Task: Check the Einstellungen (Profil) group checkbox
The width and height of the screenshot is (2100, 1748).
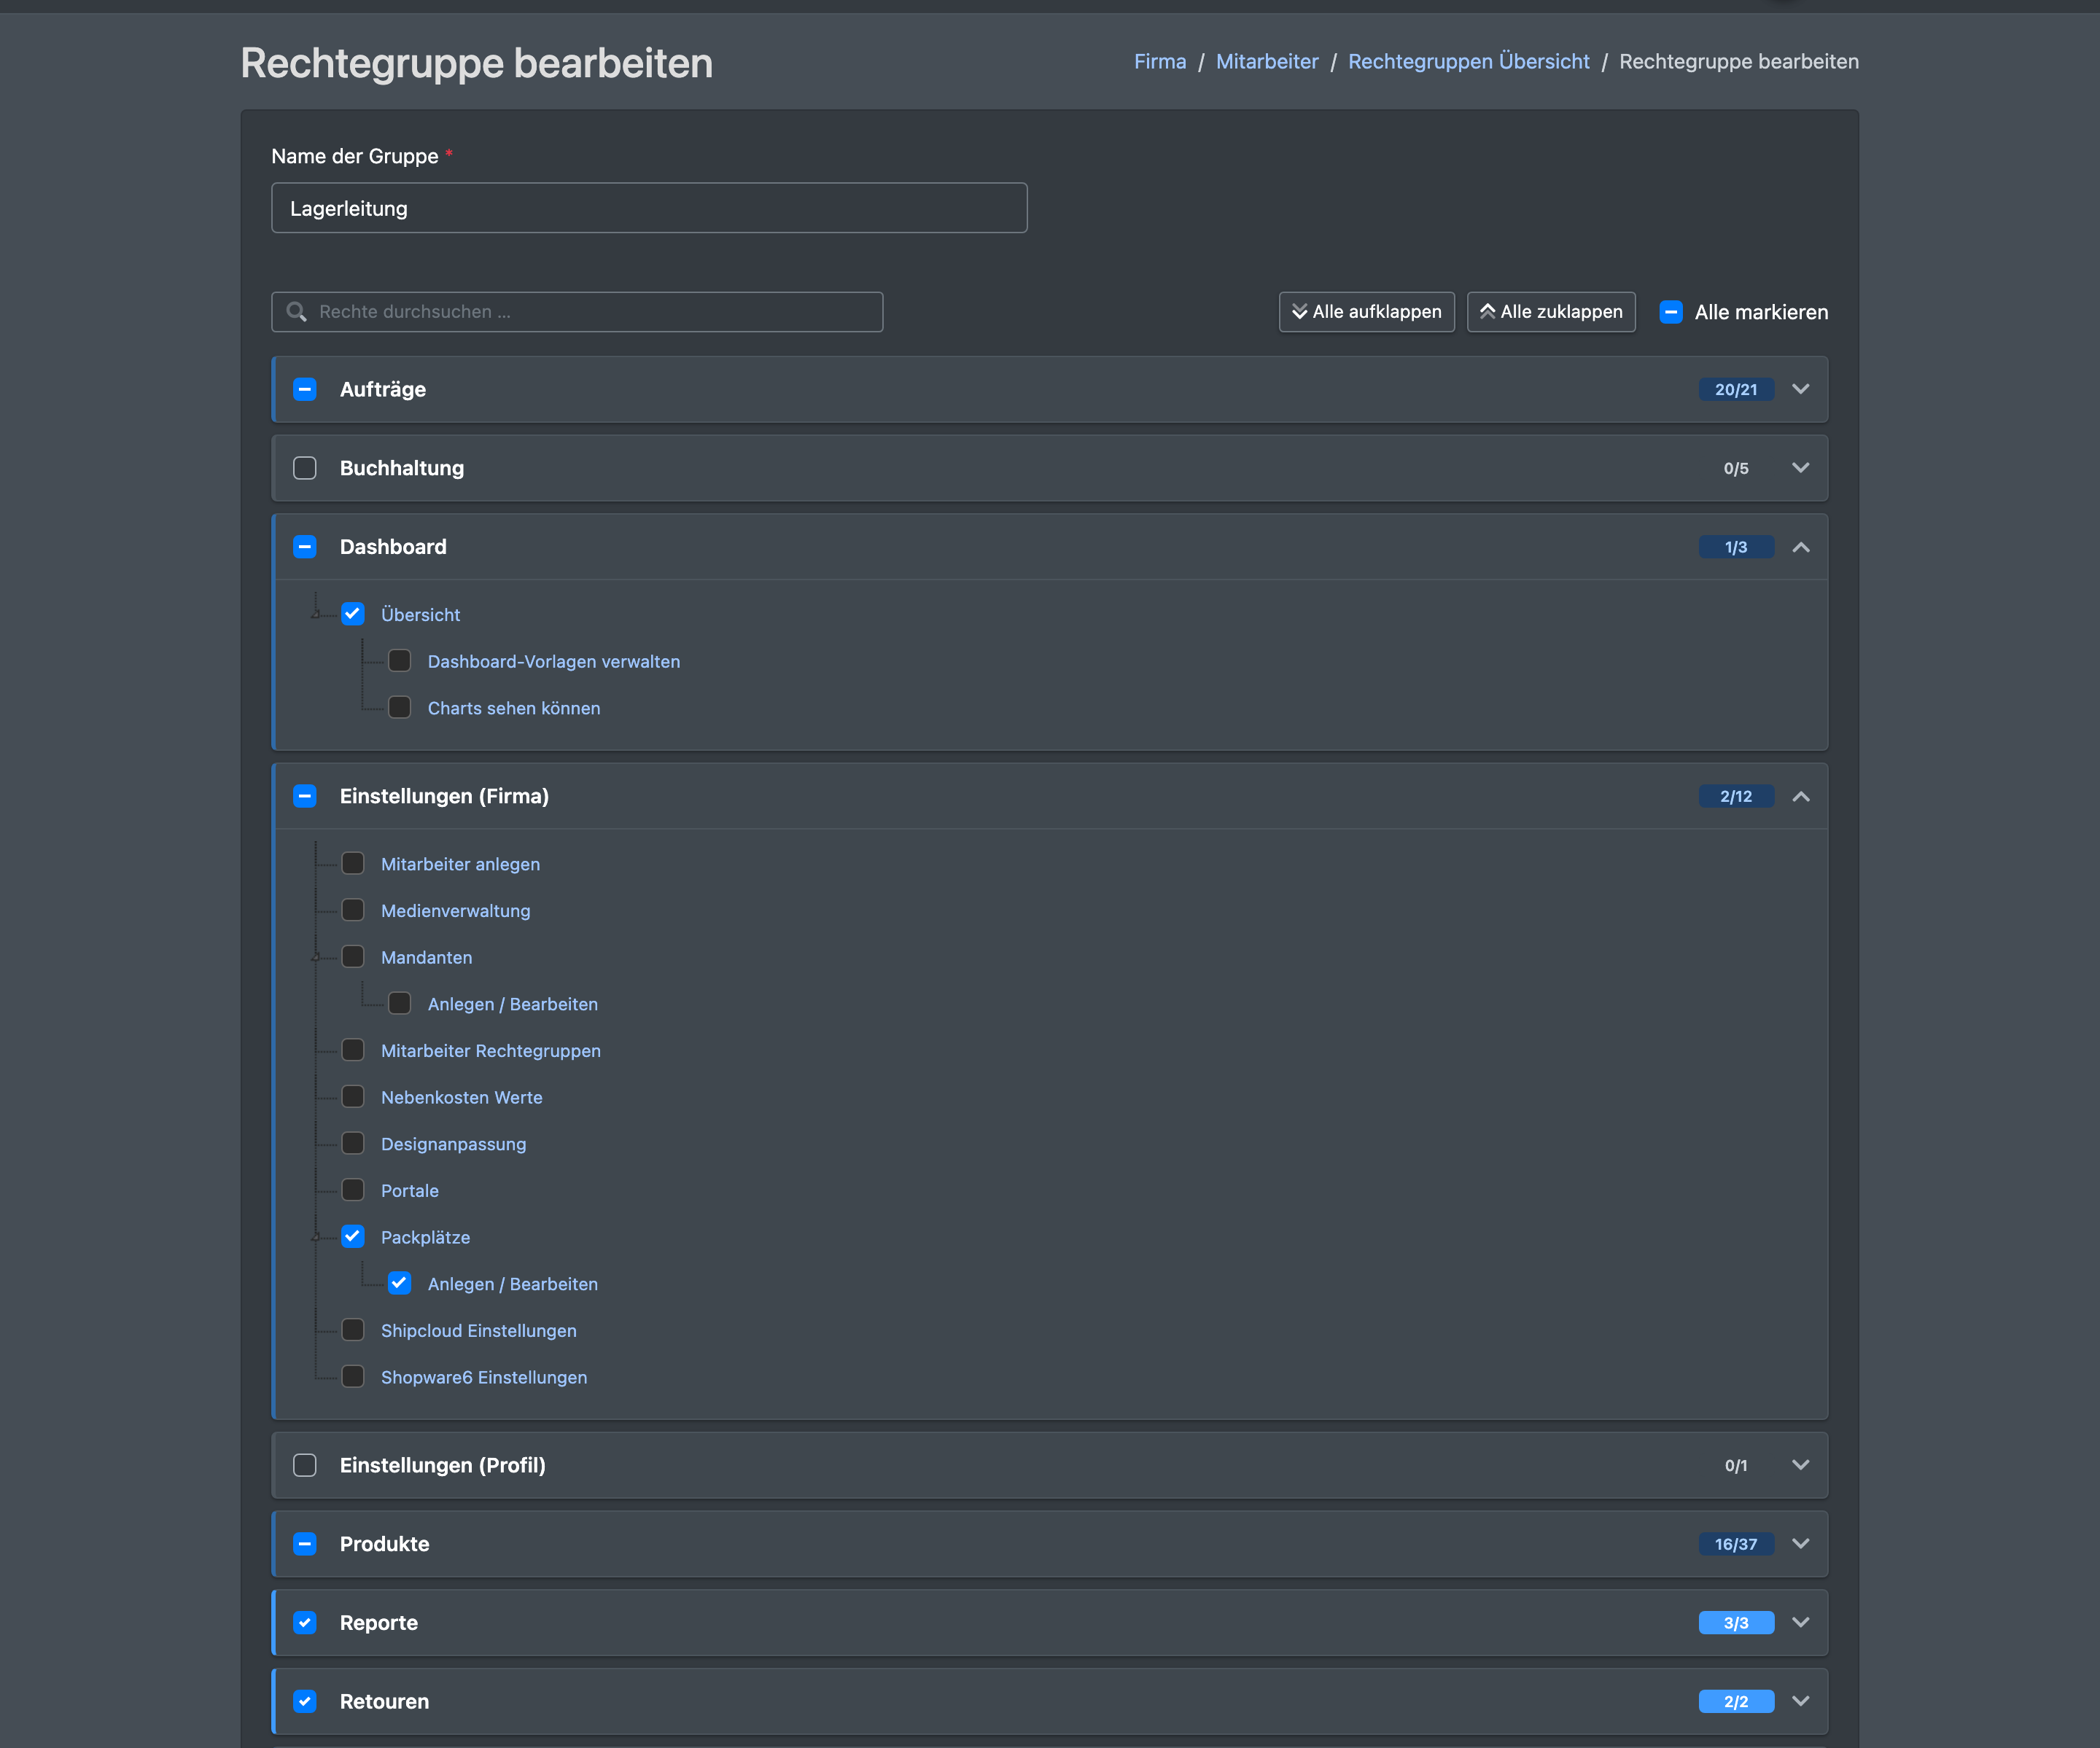Action: pos(305,1465)
